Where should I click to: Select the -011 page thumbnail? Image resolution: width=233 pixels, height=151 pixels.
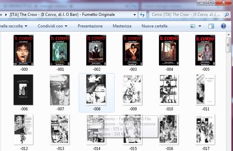[205, 90]
